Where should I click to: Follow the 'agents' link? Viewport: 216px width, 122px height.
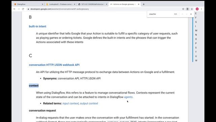tap(128, 97)
